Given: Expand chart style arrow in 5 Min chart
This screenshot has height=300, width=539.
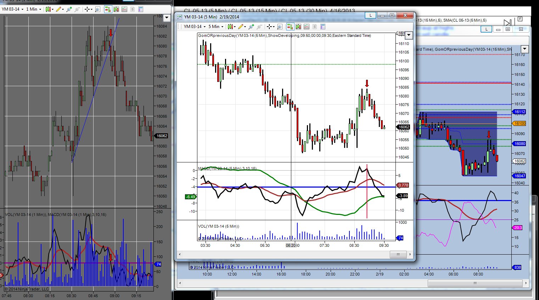Looking at the screenshot, I should [235, 27].
